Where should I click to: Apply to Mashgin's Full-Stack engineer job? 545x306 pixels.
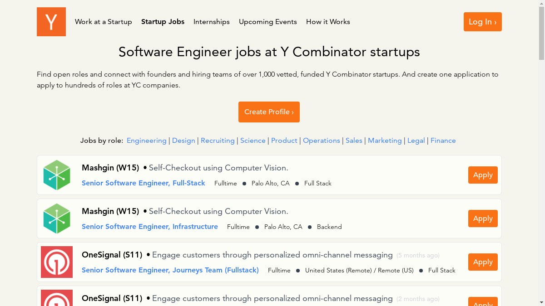[483, 175]
